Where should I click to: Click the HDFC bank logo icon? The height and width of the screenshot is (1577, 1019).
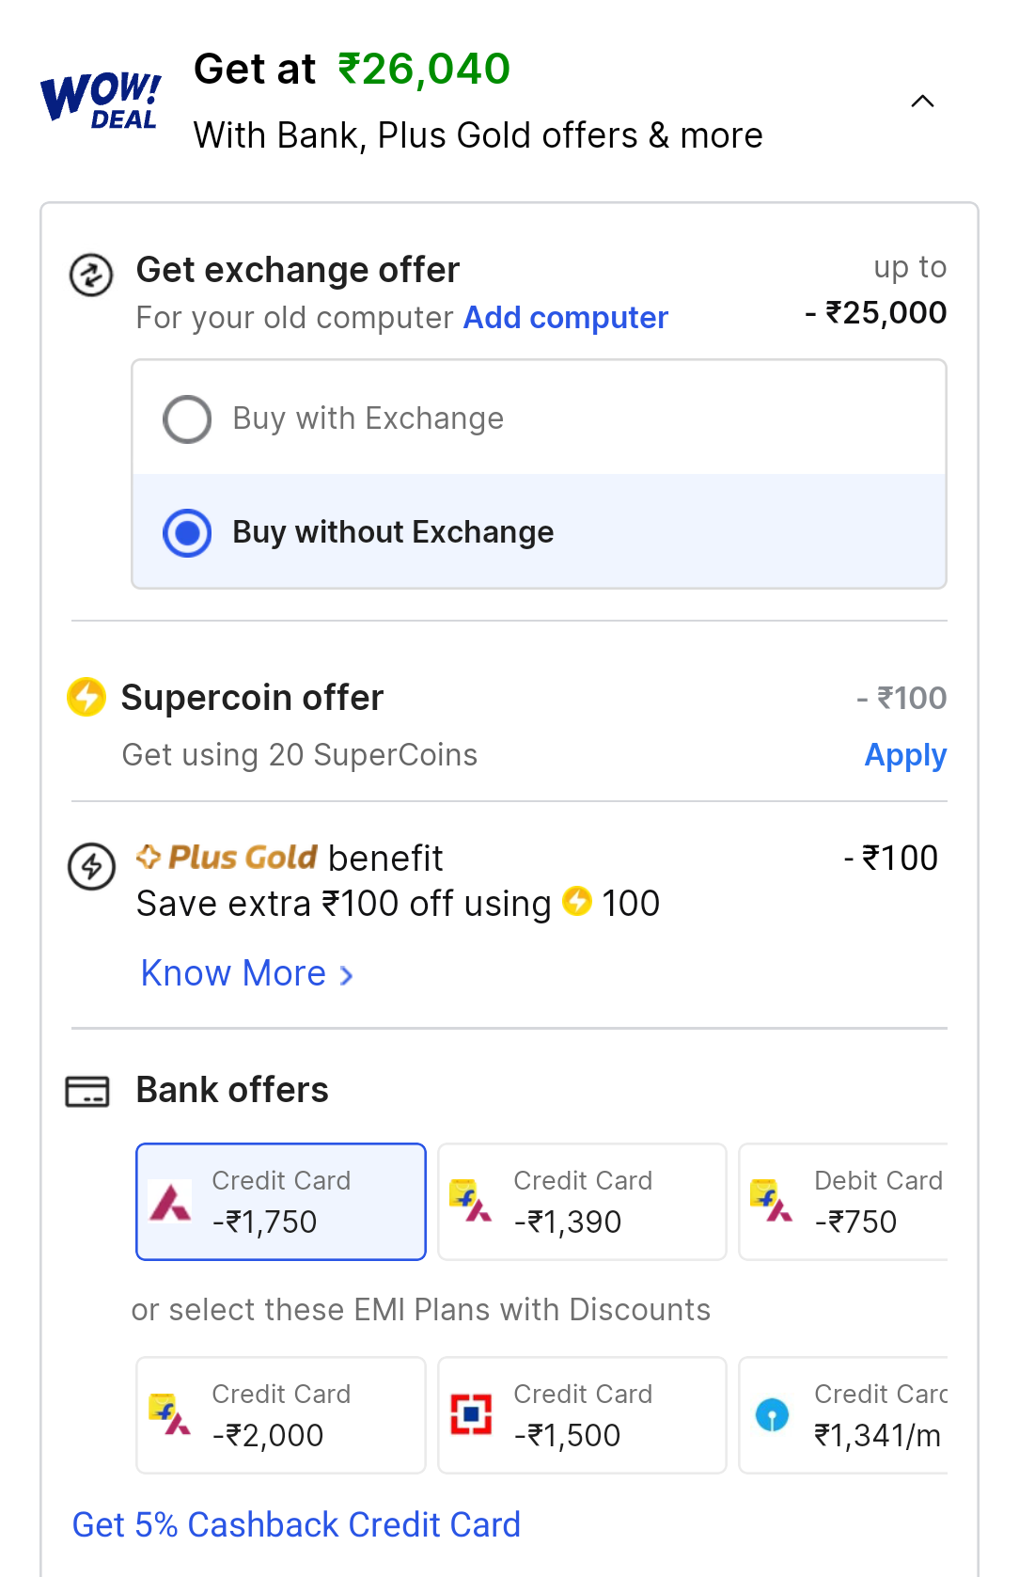(x=471, y=1414)
